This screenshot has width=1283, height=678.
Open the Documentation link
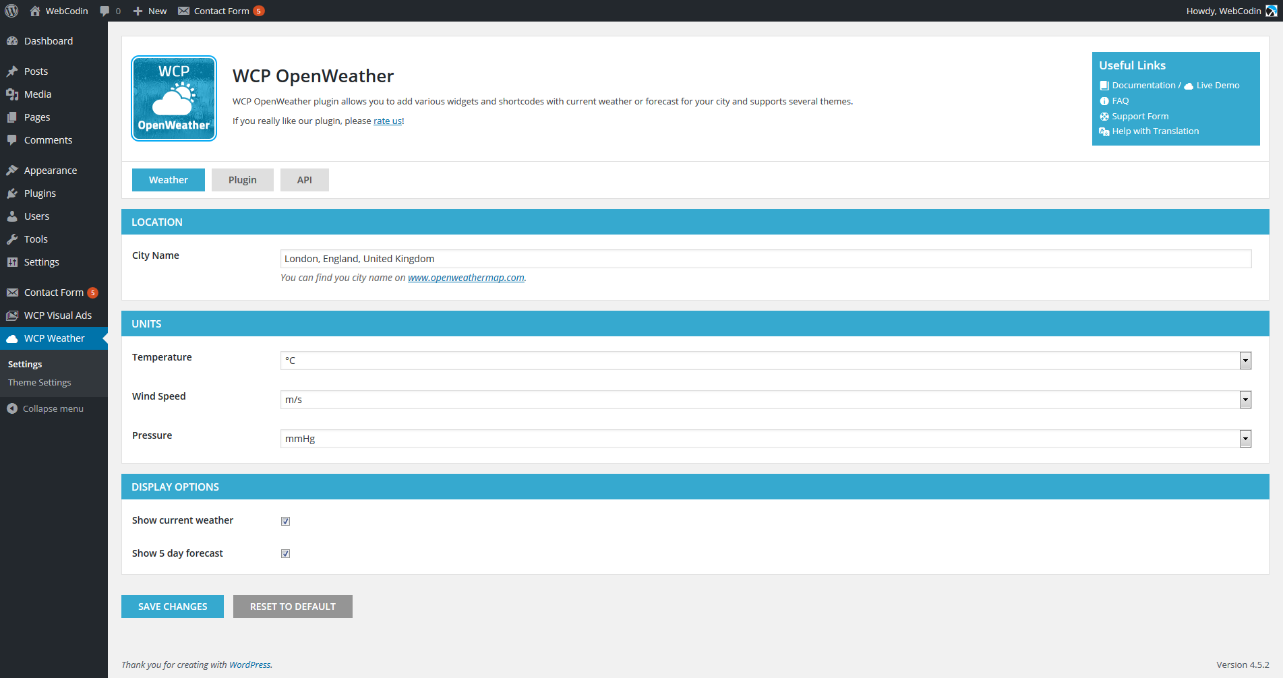click(1143, 86)
